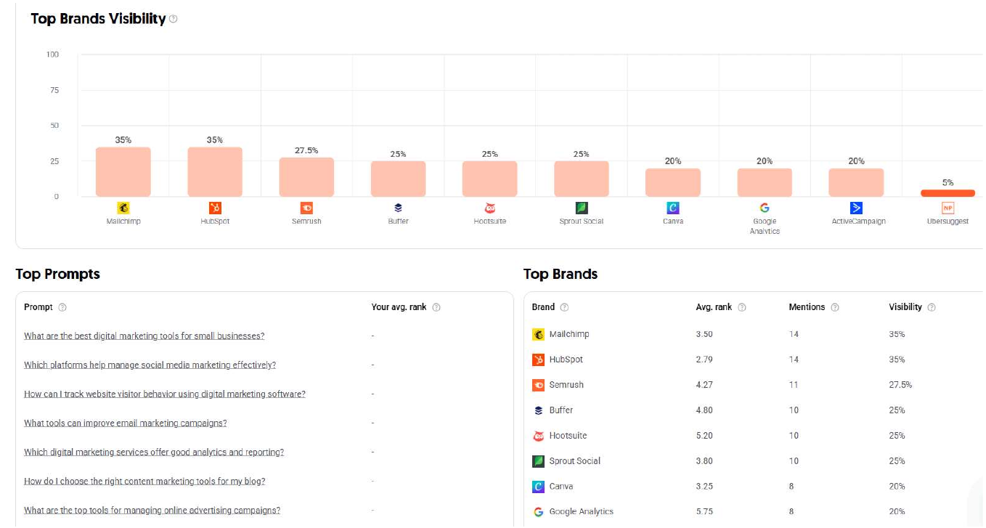The width and height of the screenshot is (986, 528).
Task: Click the help icon next to Prompt column
Action: click(62, 307)
